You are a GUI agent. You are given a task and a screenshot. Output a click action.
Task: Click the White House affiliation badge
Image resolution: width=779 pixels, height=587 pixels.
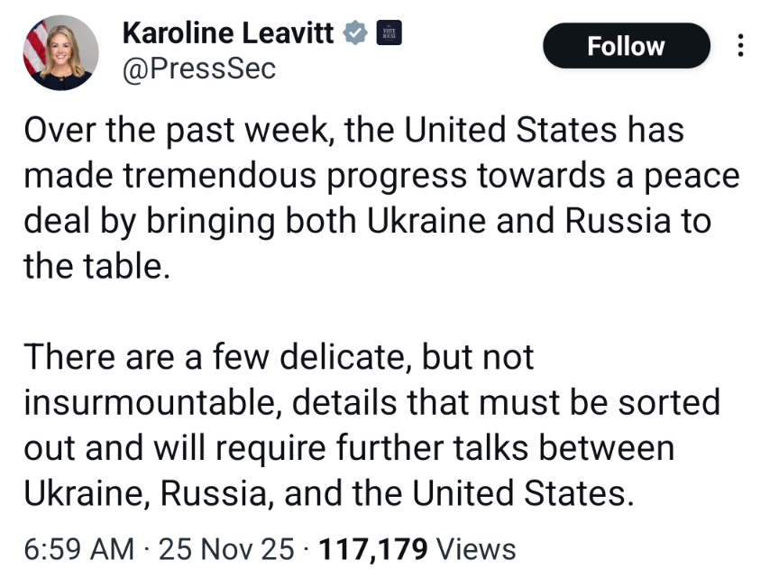389,33
